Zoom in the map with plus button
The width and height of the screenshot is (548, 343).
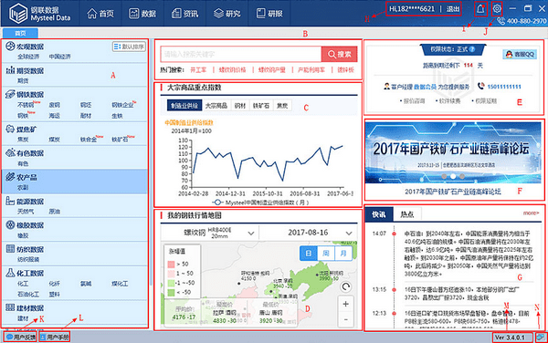(x=345, y=304)
